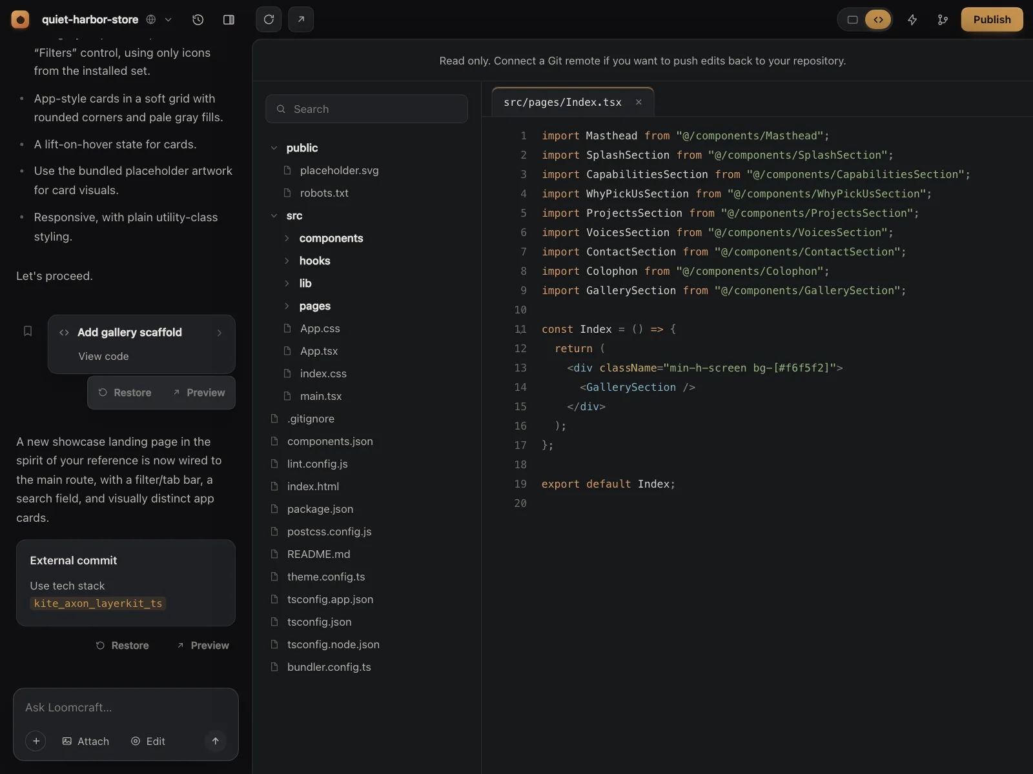This screenshot has height=774, width=1033.
Task: Open postcss.config.js file
Action: coord(329,531)
